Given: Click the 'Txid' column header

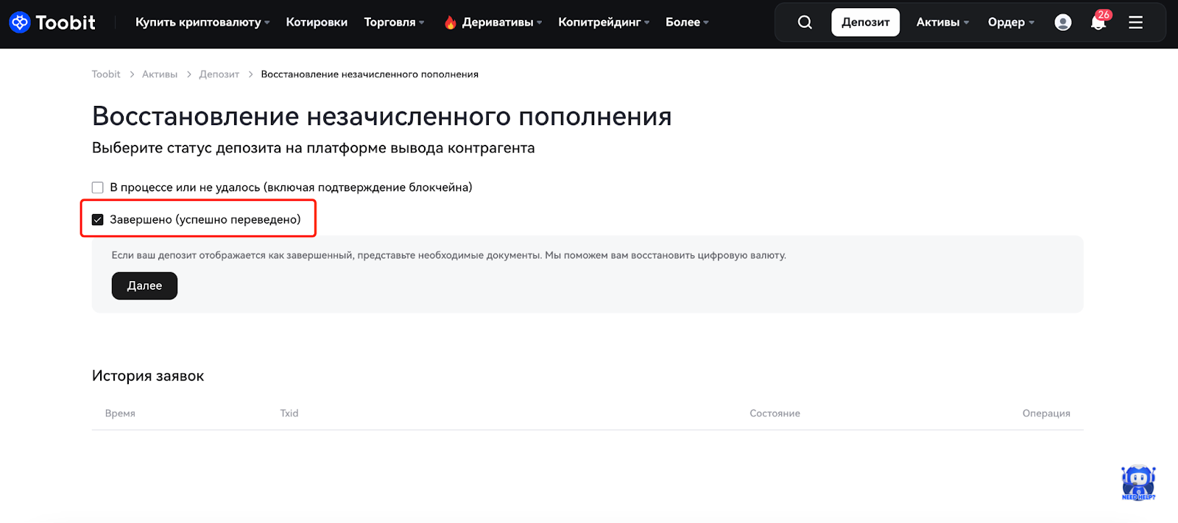Looking at the screenshot, I should [x=289, y=413].
